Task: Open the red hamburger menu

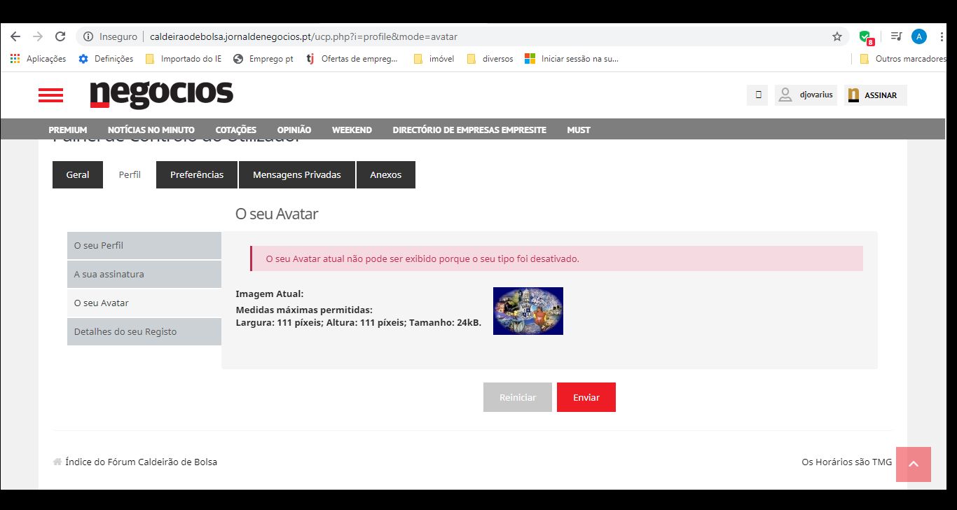Action: pos(50,95)
